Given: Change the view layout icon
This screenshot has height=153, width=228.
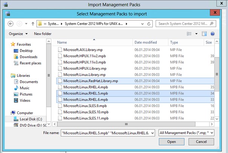Looking at the screenshot, I should coord(189,34).
